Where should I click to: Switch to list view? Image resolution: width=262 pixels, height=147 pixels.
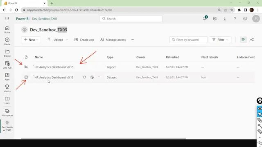243,40
